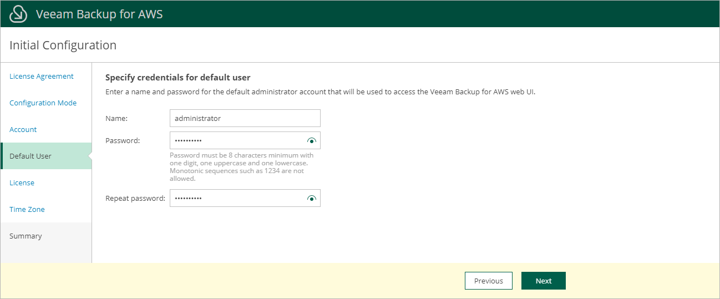This screenshot has height=299, width=720.
Task: Switch to the Account step
Action: point(23,130)
